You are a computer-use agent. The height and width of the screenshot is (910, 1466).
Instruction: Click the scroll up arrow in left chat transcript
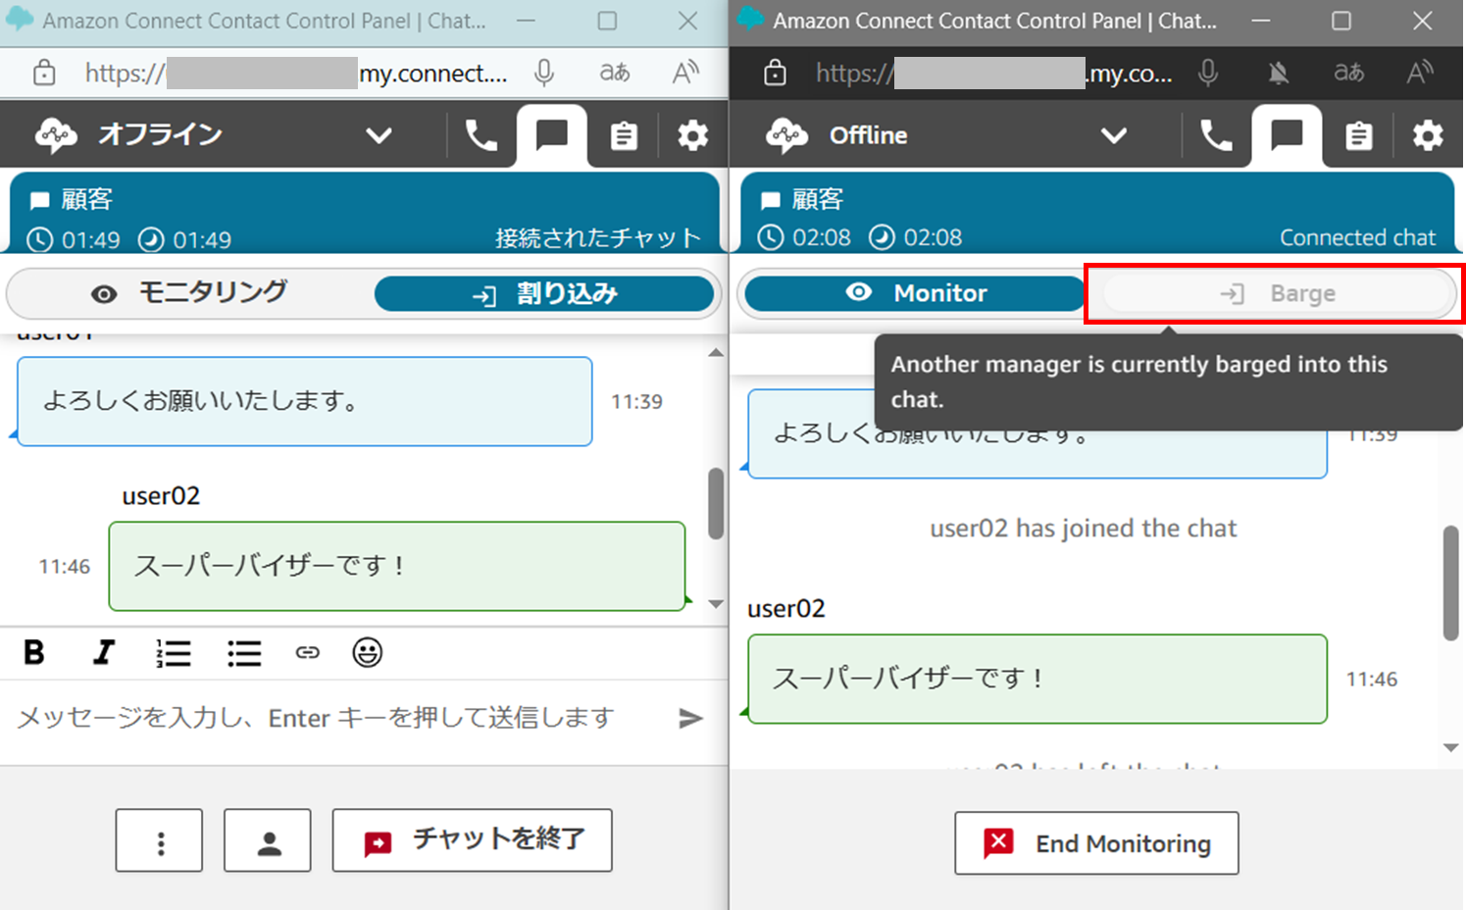point(716,353)
